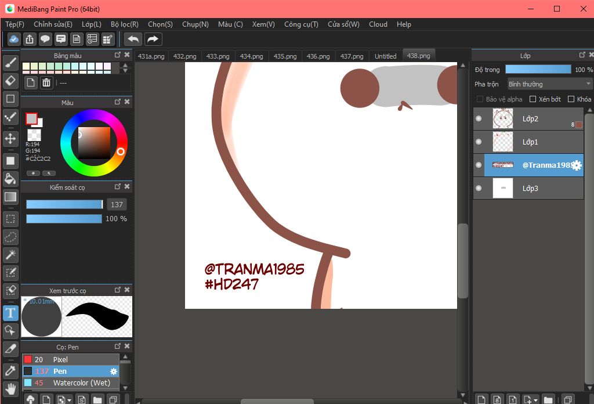Select the Eyedropper tool
Screen dimensions: 594x404
pos(10,371)
